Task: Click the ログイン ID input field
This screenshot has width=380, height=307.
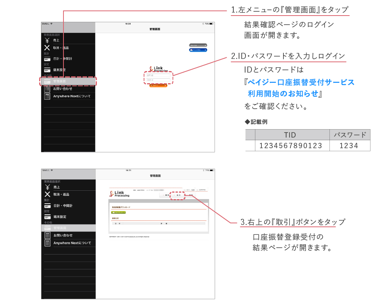Action: [158, 76]
